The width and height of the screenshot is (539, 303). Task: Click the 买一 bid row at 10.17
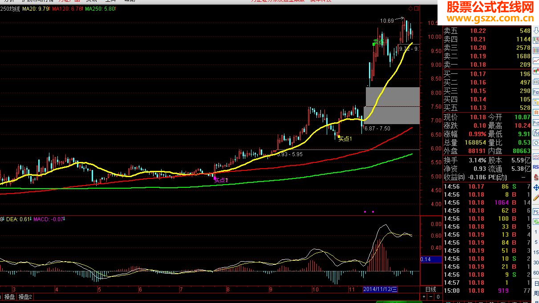487,74
